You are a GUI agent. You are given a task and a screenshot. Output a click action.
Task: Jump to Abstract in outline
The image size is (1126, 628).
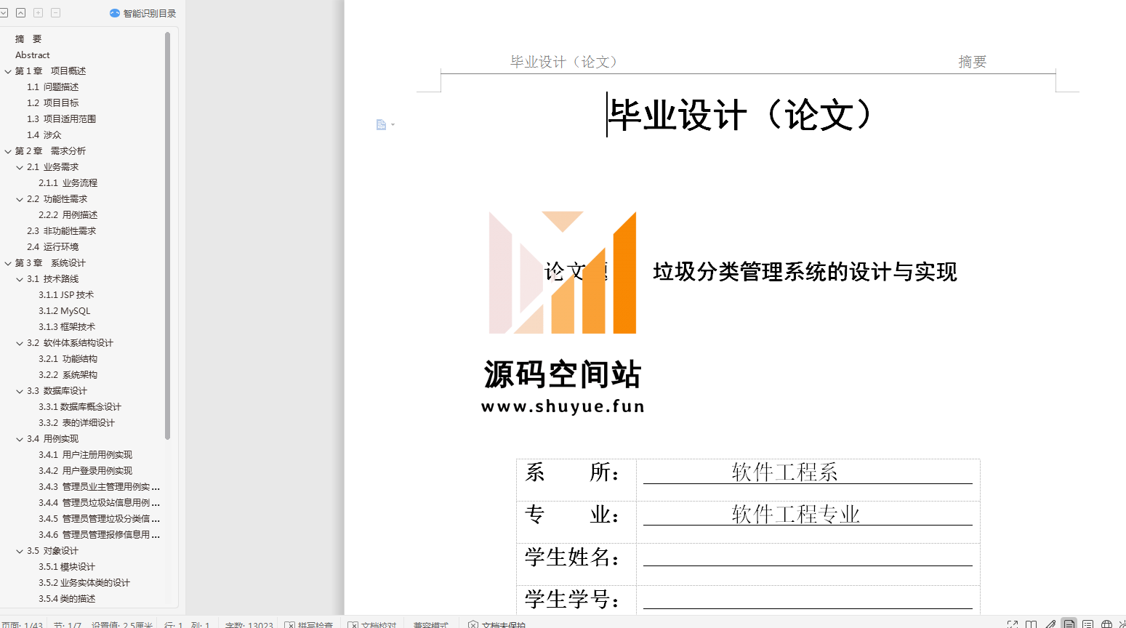(x=33, y=55)
